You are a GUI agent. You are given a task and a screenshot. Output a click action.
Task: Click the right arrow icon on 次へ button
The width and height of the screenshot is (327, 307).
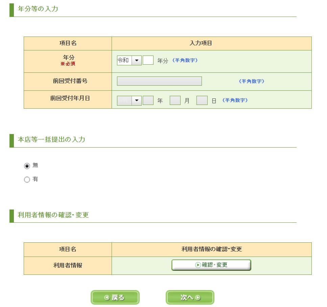point(198,298)
